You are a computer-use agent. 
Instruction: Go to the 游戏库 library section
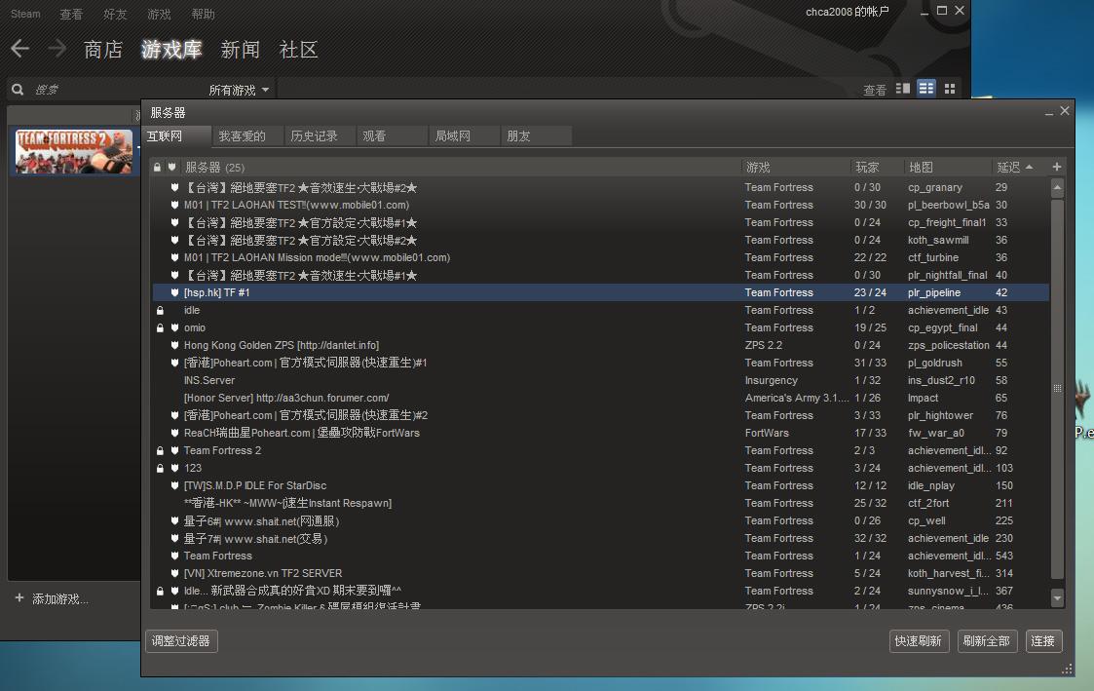click(171, 49)
